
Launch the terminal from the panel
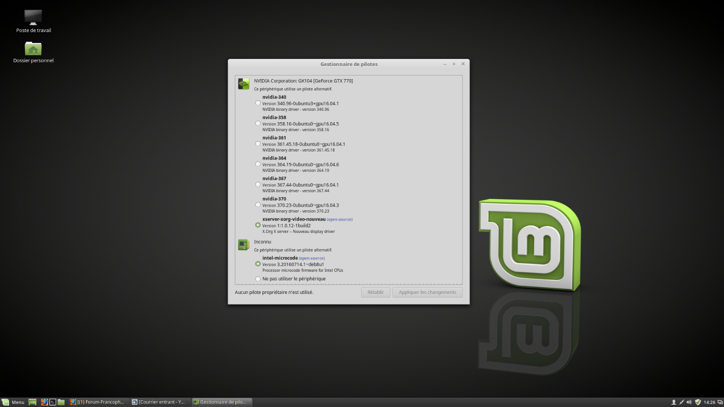[x=53, y=402]
